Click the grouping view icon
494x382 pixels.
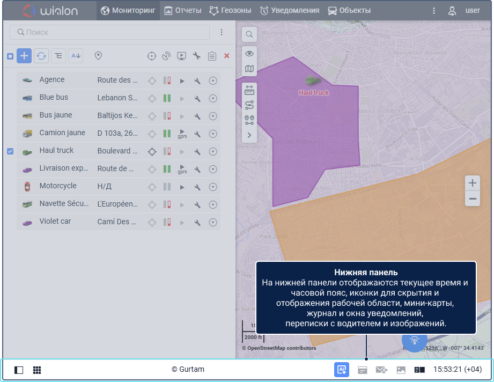[58, 56]
